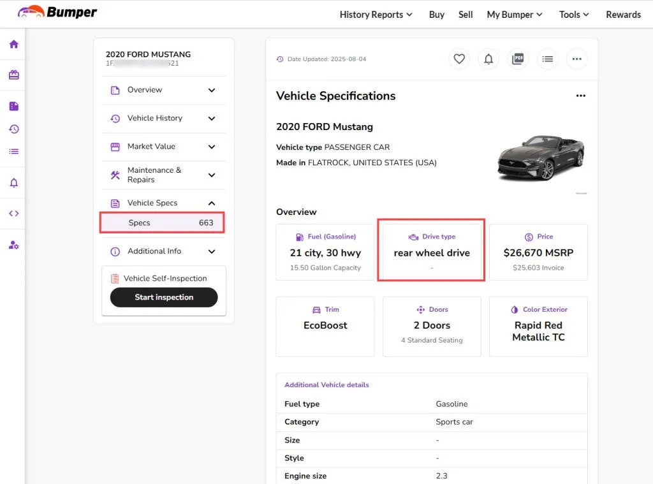Viewport: 653px width, 484px height.
Task: Click the $25,603 Invoice text
Action: (x=538, y=268)
